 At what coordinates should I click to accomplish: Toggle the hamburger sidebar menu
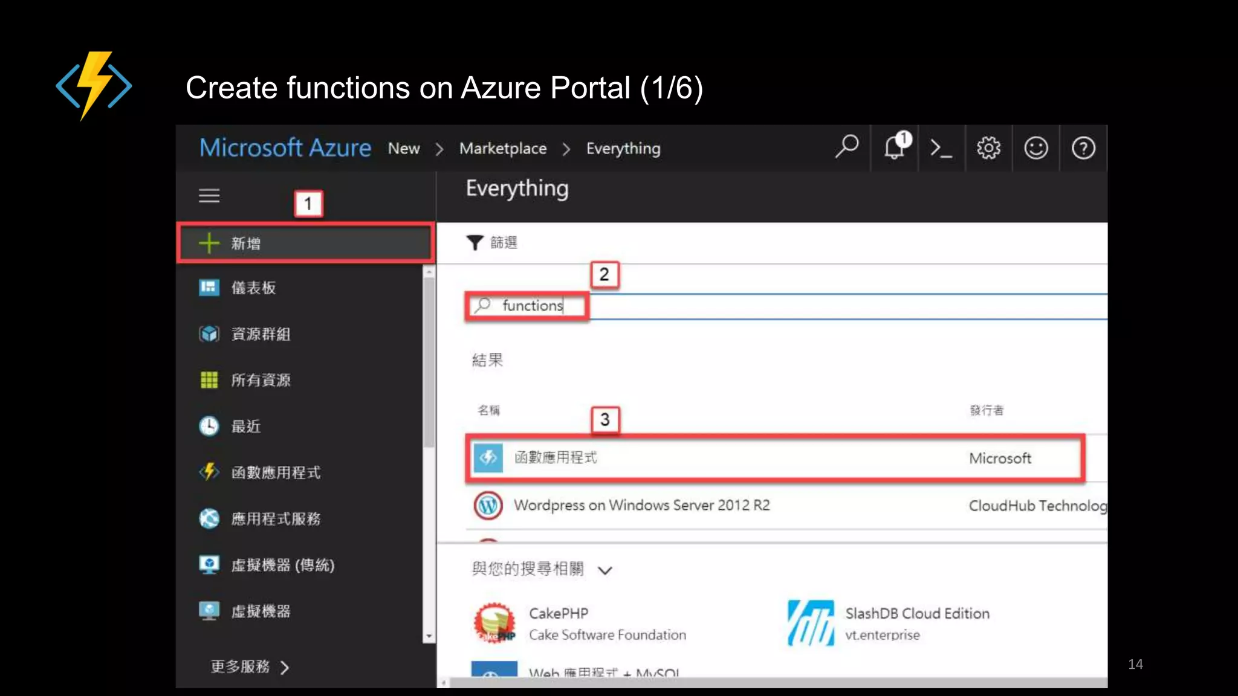click(209, 196)
